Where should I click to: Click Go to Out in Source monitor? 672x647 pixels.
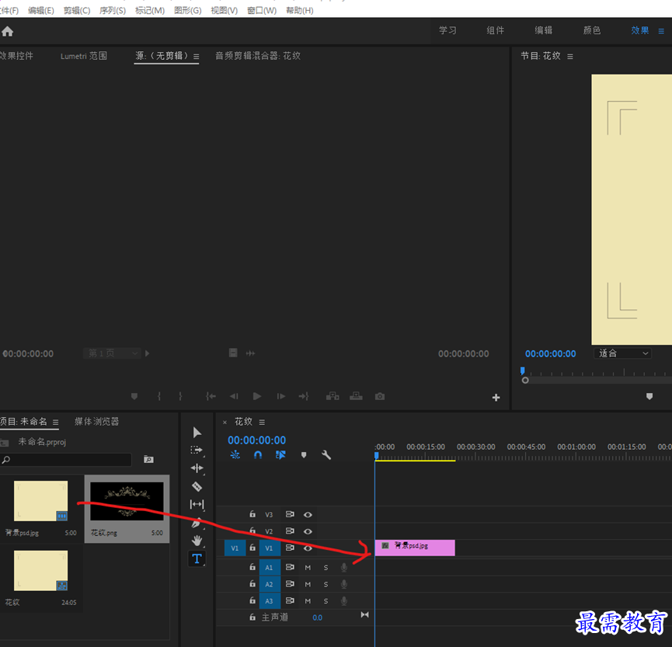[304, 396]
